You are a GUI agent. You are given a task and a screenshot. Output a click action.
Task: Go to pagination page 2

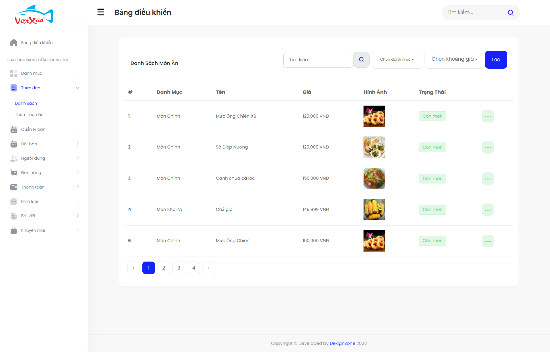click(164, 268)
